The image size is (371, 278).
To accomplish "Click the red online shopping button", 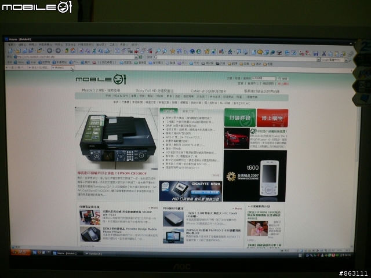I will point(272,118).
